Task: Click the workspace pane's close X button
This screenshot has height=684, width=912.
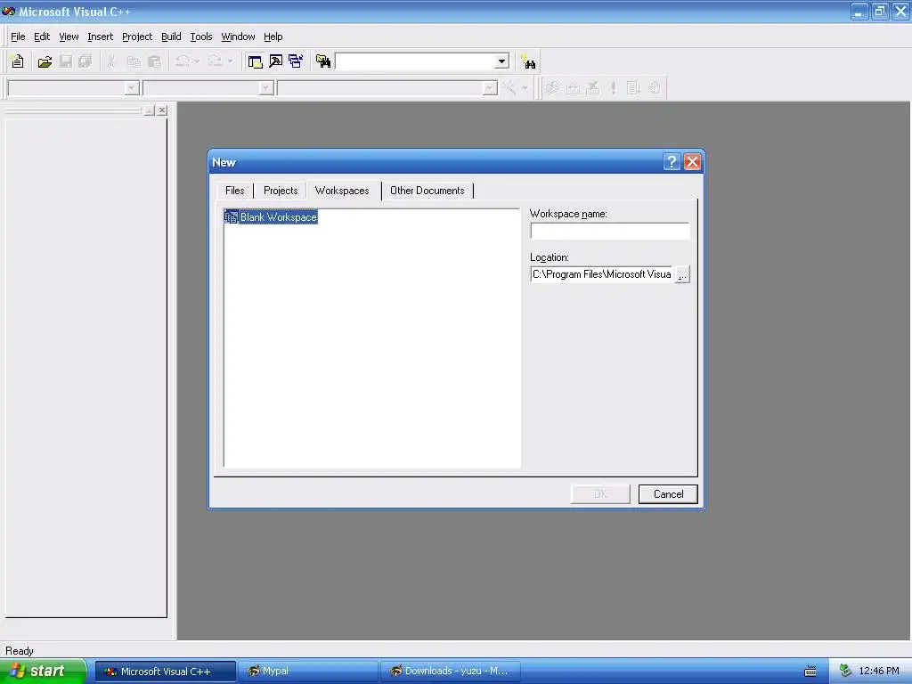Action: [x=162, y=110]
